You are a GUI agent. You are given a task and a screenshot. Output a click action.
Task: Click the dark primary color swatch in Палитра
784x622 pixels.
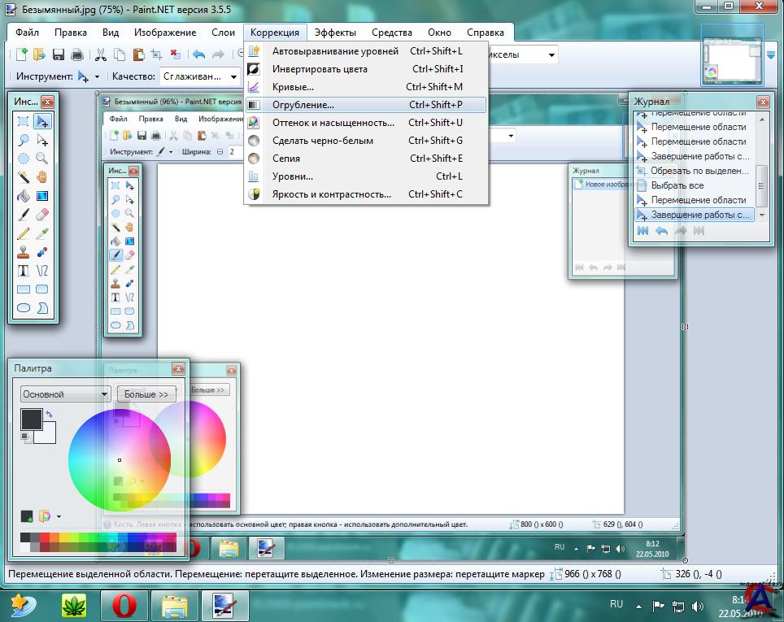tap(31, 420)
